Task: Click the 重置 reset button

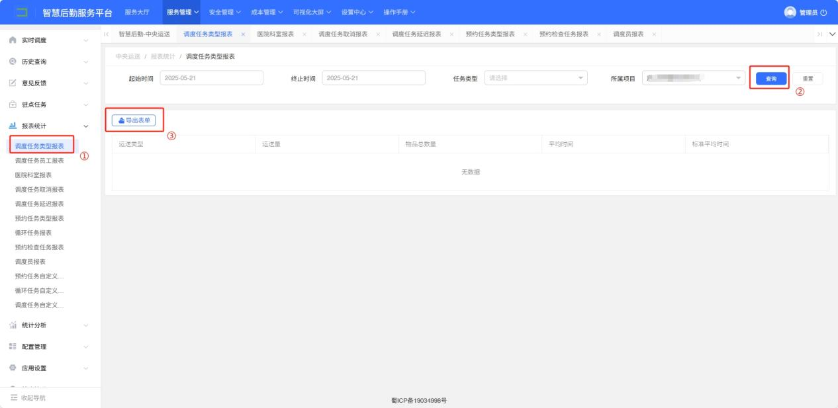Action: coord(808,78)
